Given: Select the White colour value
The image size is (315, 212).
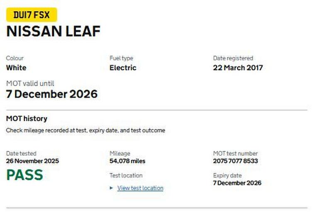Looking at the screenshot, I should (16, 68).
